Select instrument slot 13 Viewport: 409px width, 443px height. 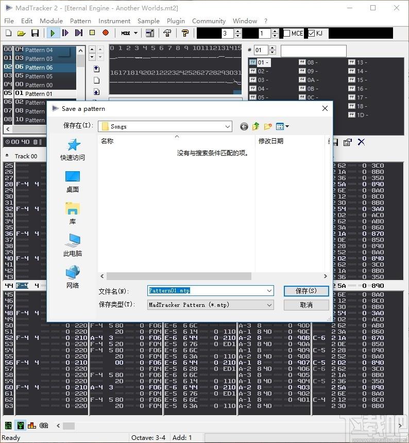coord(358,62)
